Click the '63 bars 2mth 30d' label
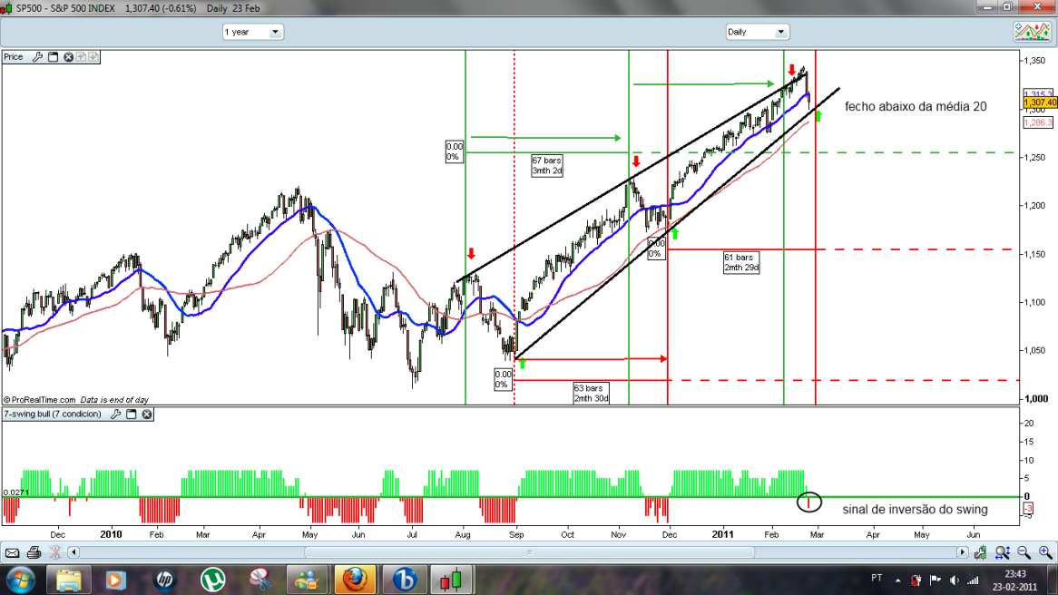The width and height of the screenshot is (1058, 595). tap(591, 394)
